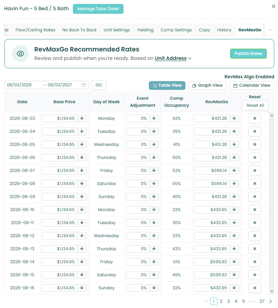
Task: Edit the end date 08/03/2027 field
Action: [x=60, y=85]
